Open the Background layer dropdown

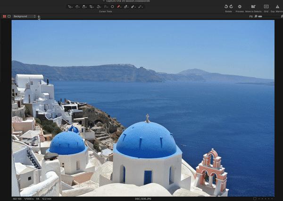(24, 17)
